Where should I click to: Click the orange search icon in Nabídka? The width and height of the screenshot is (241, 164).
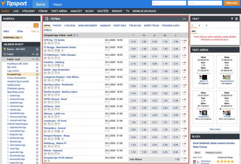pos(36,25)
